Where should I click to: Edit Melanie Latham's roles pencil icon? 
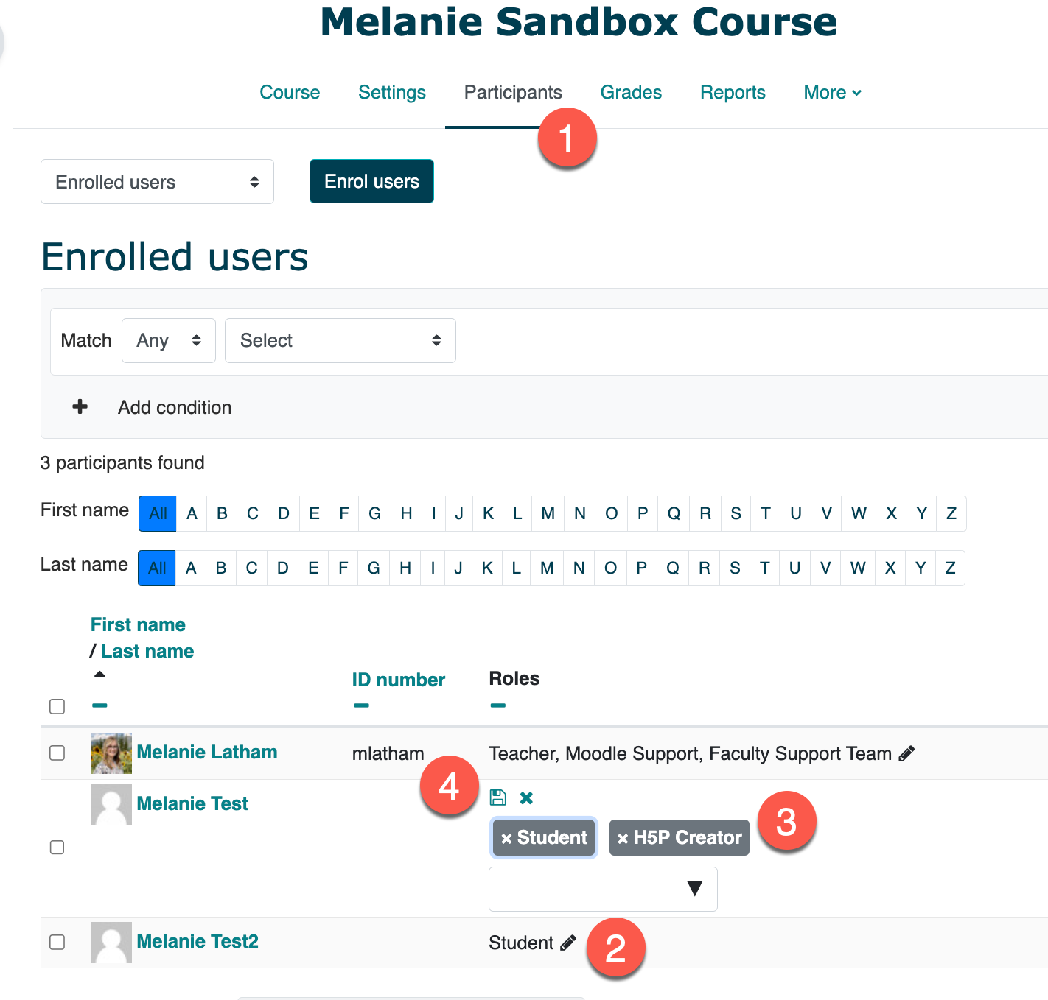point(906,753)
